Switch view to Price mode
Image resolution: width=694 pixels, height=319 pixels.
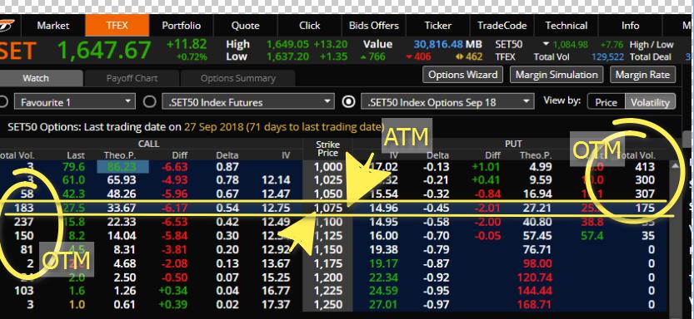(606, 102)
